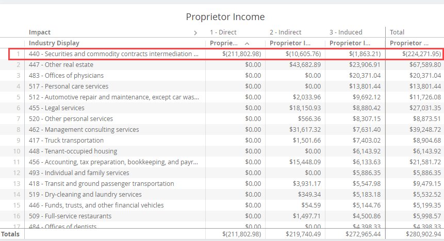The image size is (444, 241).
Task: Click the Totals row label
Action: point(11,234)
